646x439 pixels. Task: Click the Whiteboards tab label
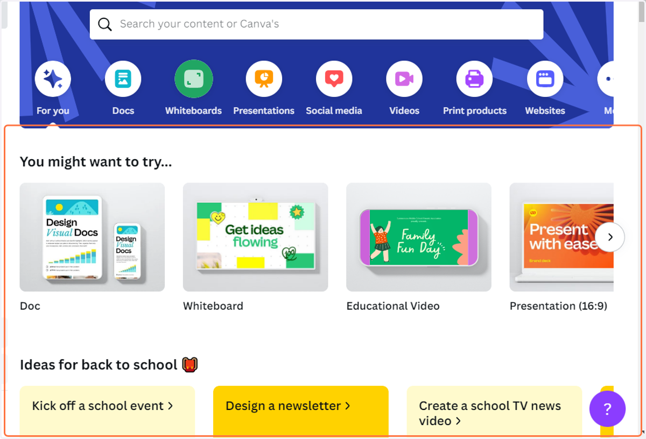(193, 111)
